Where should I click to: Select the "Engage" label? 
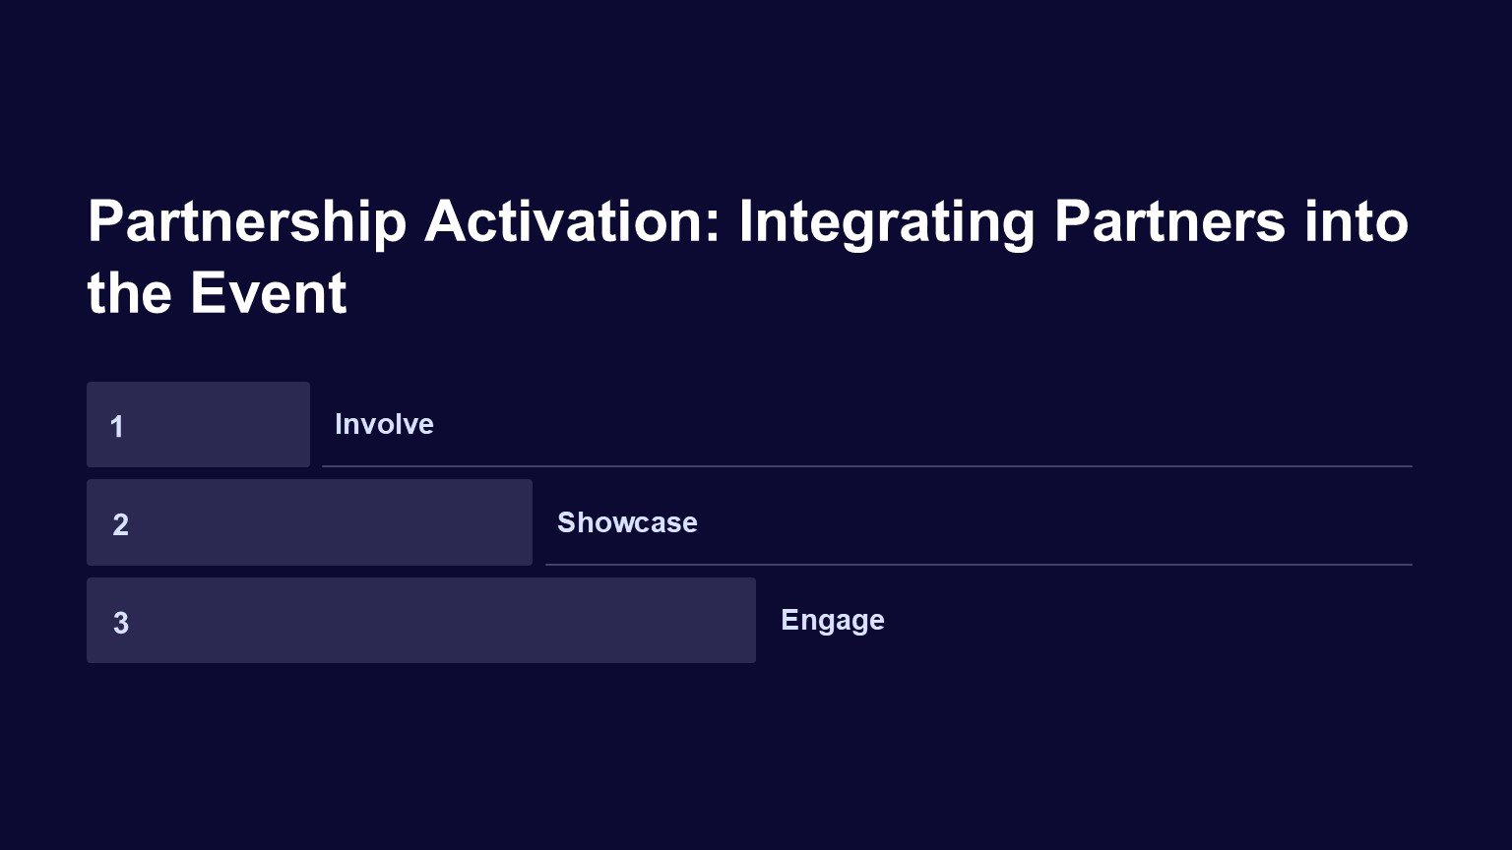tap(832, 621)
